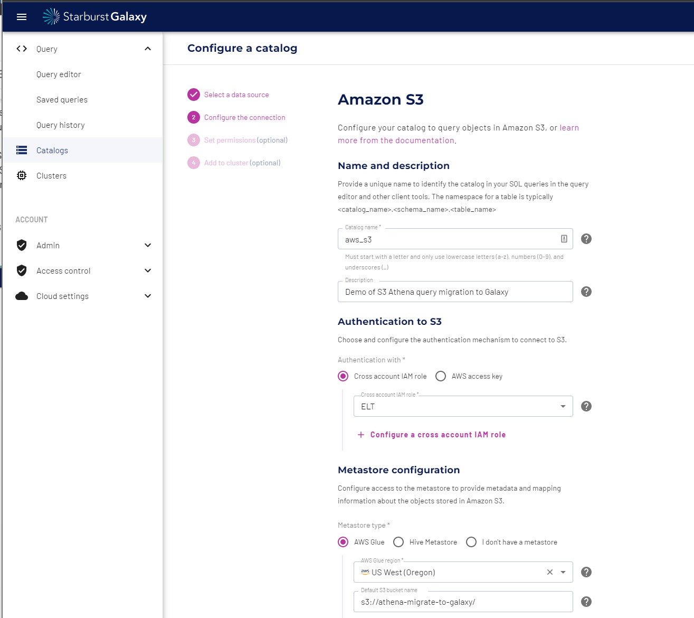The width and height of the screenshot is (694, 618).
Task: Select Cross account IAM role option
Action: tap(343, 376)
